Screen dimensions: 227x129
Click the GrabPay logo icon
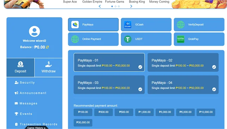click(x=181, y=39)
